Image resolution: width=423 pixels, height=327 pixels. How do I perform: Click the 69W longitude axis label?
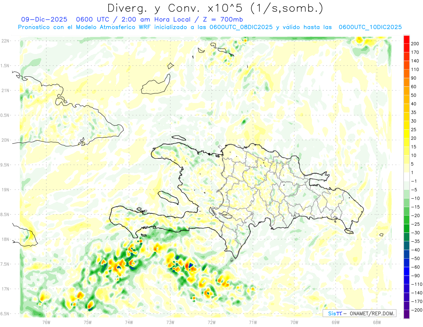[x=336, y=322]
